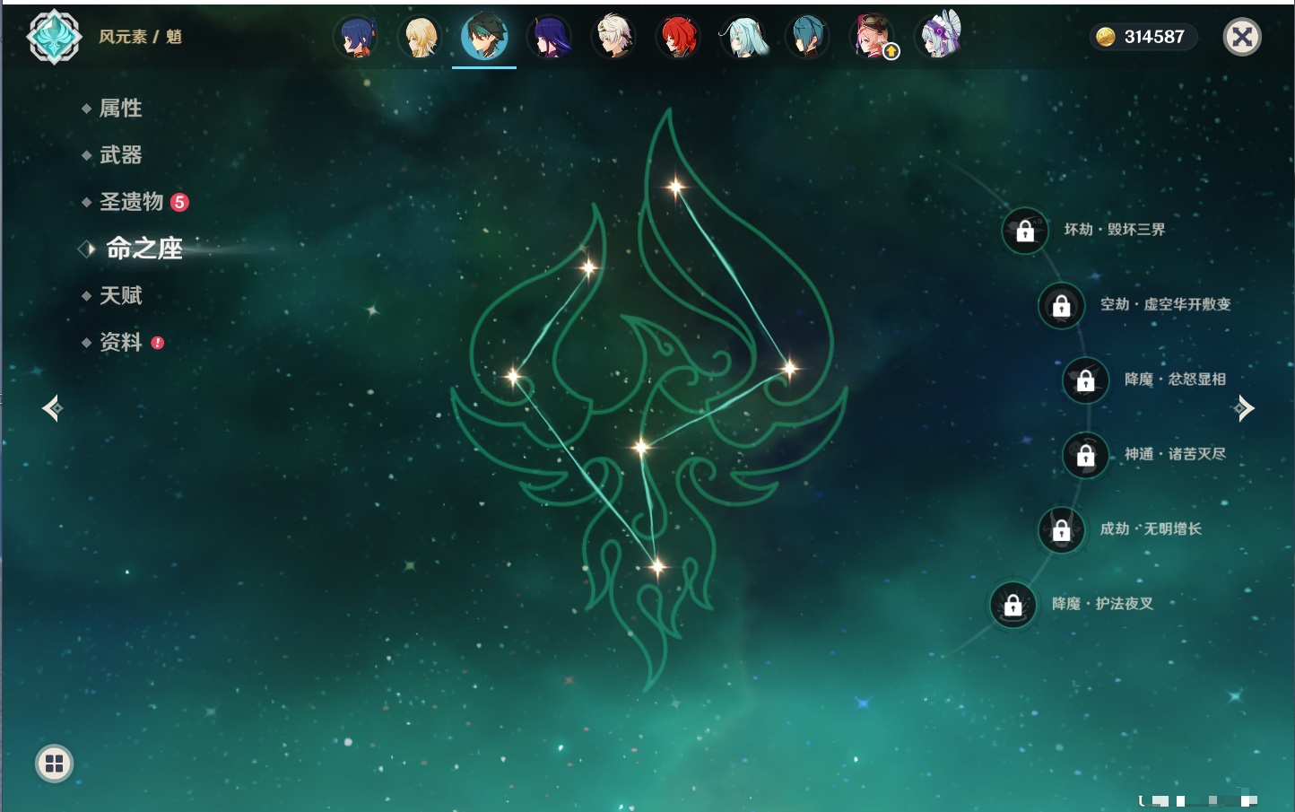This screenshot has height=812, width=1295.
Task: Open the 属性 attributes menu
Action: 120,109
